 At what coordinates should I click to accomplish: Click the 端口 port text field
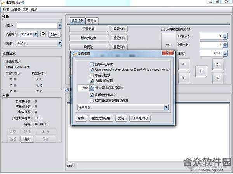[x=37, y=26]
